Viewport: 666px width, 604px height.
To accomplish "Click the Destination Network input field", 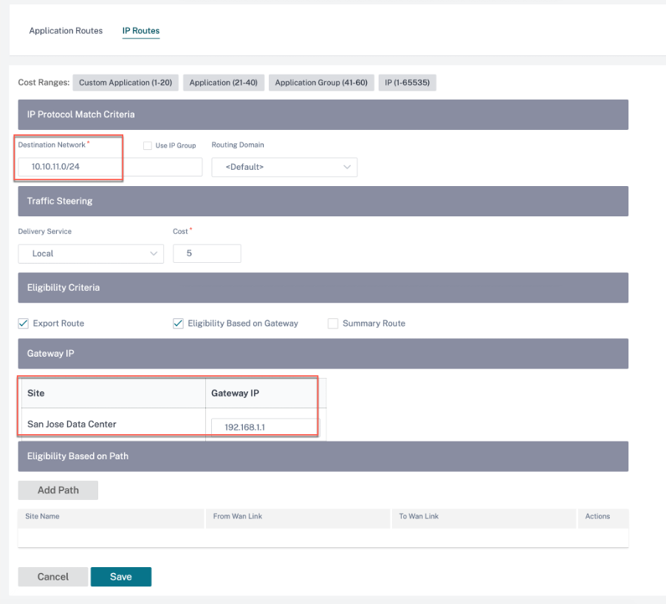I will (x=110, y=166).
